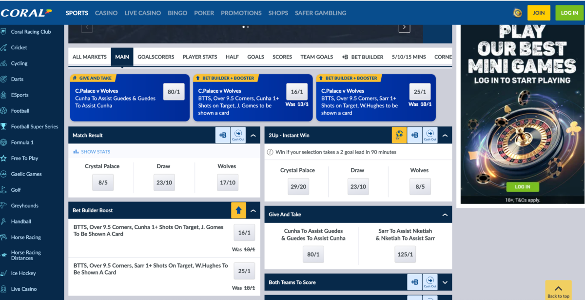The width and height of the screenshot is (585, 300).
Task: Select Crystal Palace 8/5 match result odds
Action: pyautogui.click(x=102, y=182)
